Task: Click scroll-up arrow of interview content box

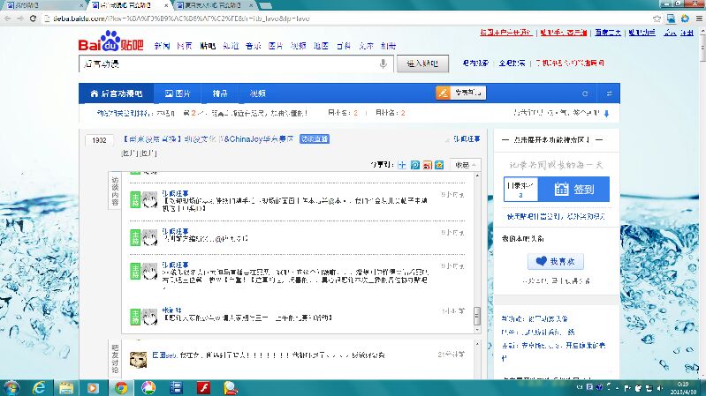Action: pos(477,176)
